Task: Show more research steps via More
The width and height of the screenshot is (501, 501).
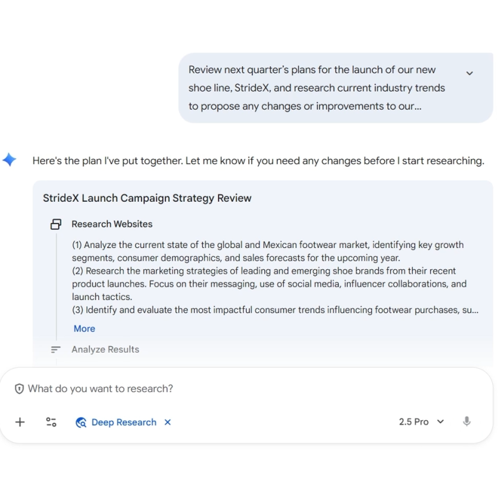Action: (84, 329)
